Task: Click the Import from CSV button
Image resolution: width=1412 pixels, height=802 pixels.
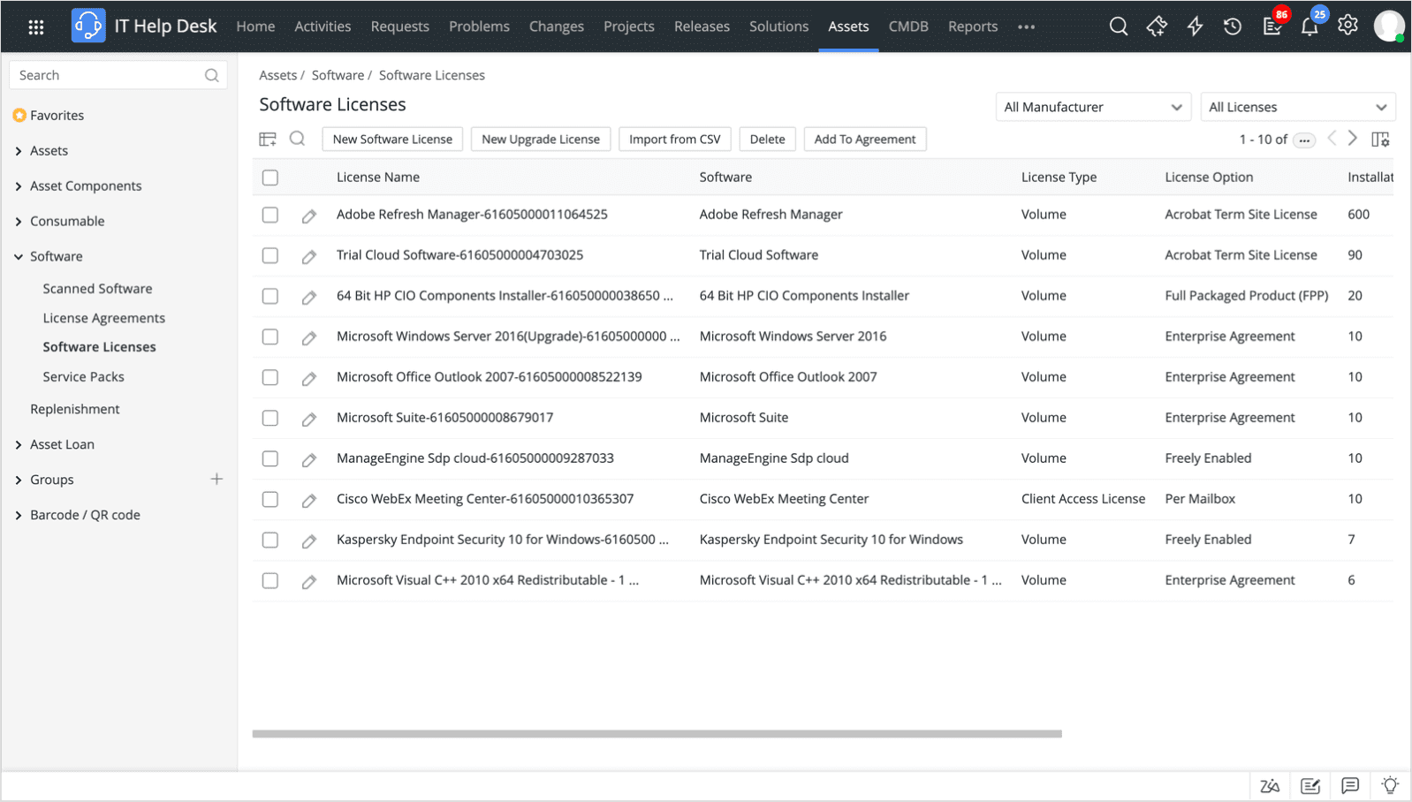Action: 674,140
